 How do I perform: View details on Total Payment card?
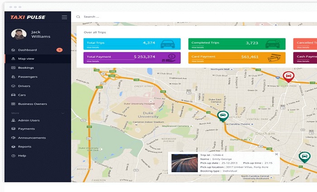click(x=93, y=61)
